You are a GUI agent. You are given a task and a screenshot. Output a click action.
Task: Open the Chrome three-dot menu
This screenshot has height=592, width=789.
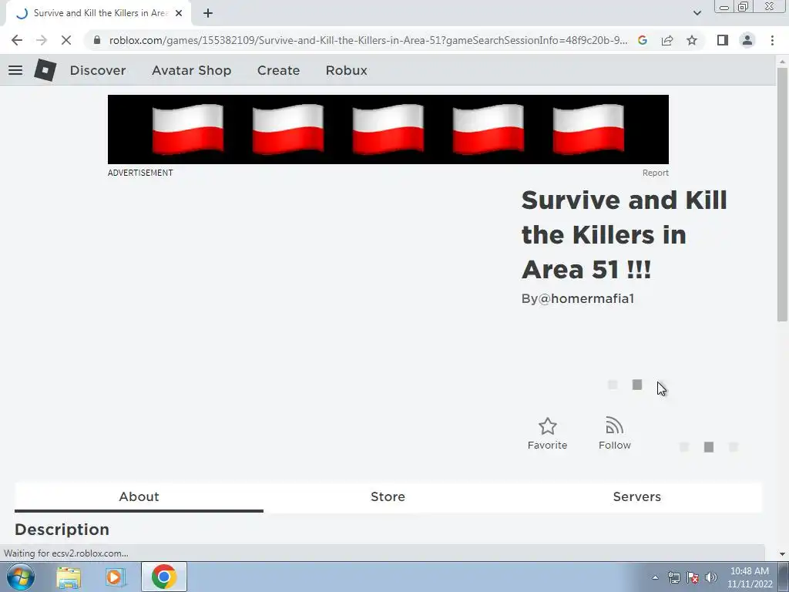[772, 40]
